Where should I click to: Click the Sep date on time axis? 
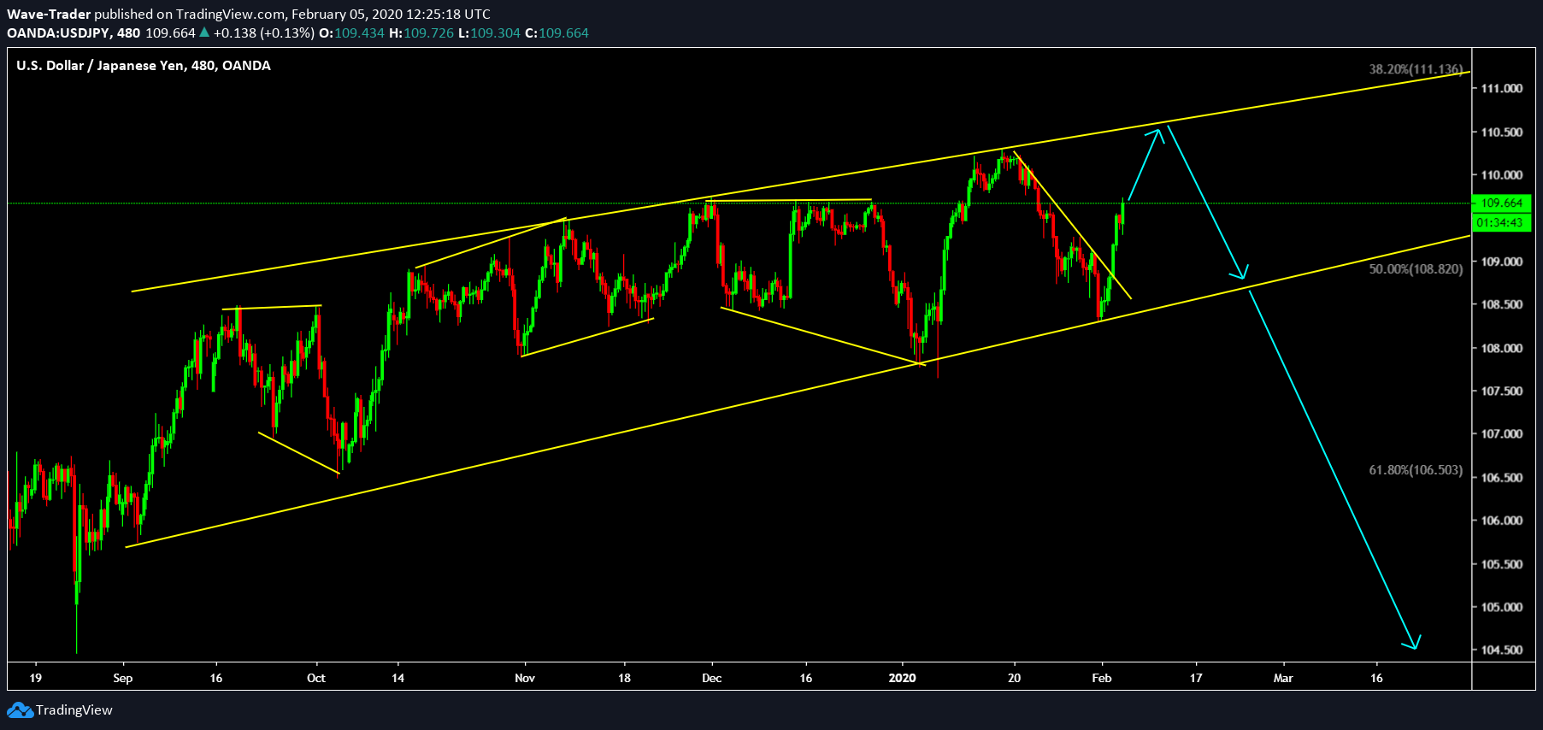[x=123, y=678]
